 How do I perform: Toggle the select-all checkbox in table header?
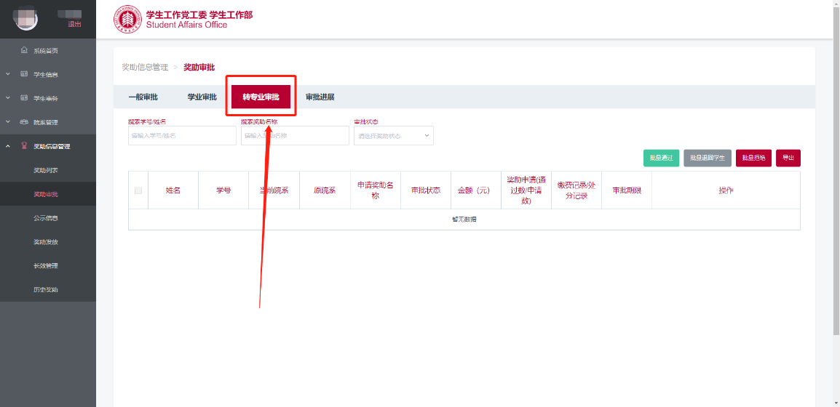coord(138,190)
